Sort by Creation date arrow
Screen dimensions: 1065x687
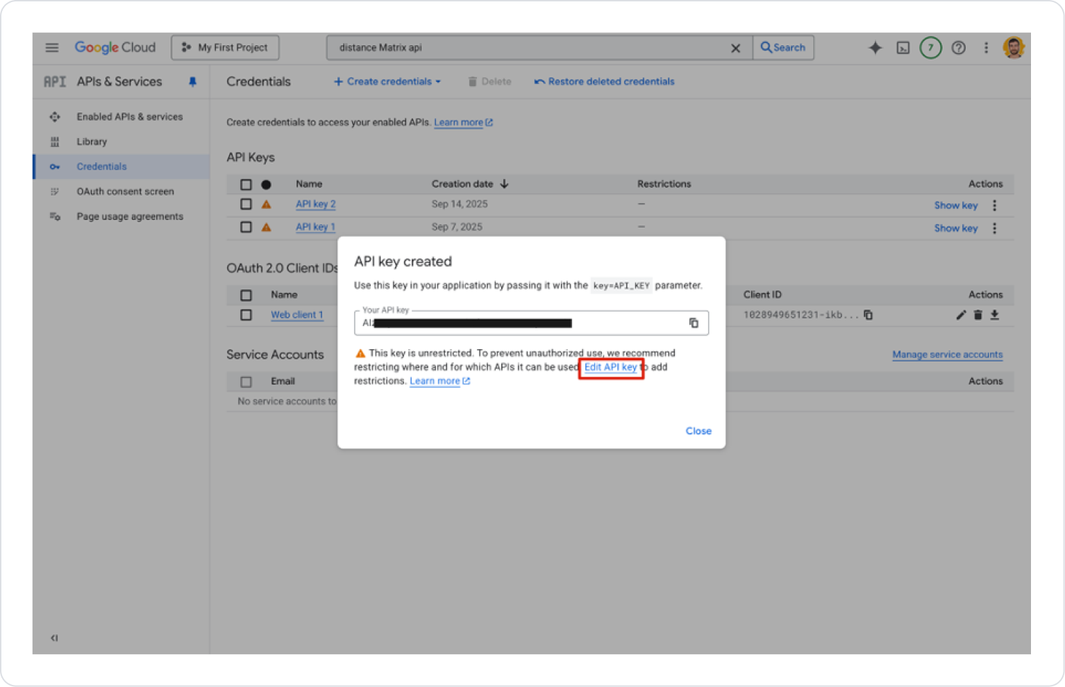(x=504, y=184)
